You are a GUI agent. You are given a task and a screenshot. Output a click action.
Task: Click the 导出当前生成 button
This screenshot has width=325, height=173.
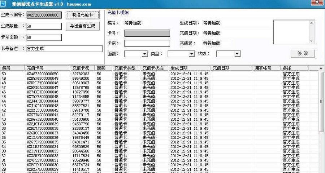pos(83,26)
